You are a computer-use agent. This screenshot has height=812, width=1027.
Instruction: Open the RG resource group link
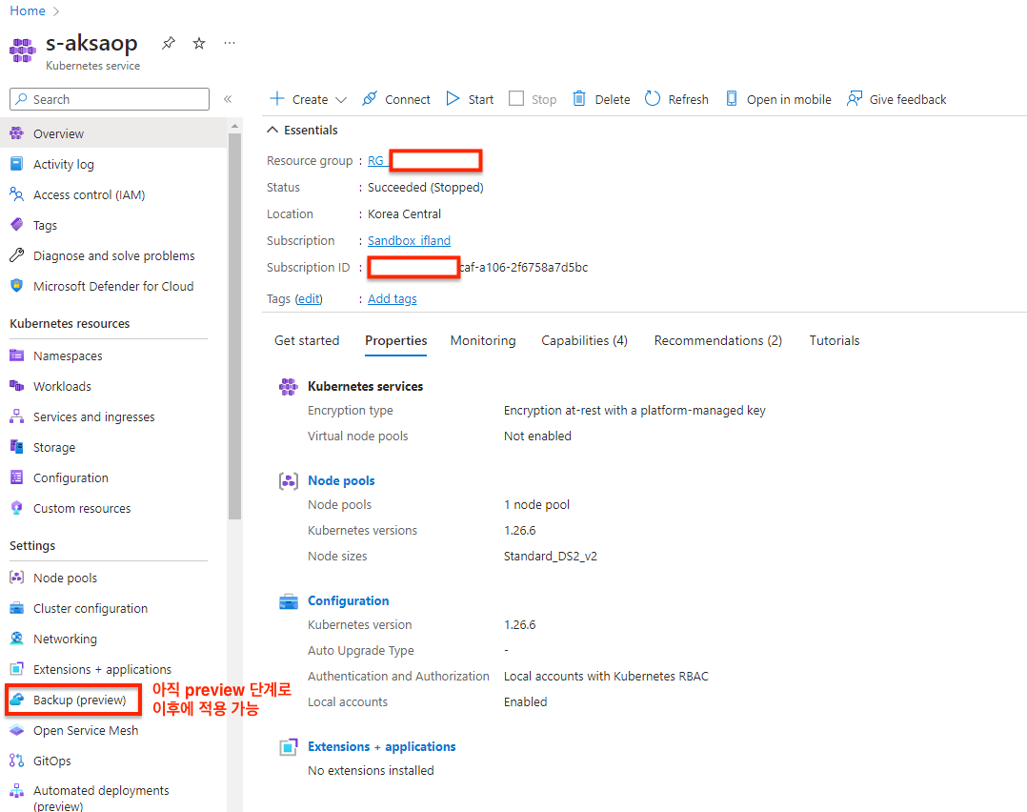376,160
